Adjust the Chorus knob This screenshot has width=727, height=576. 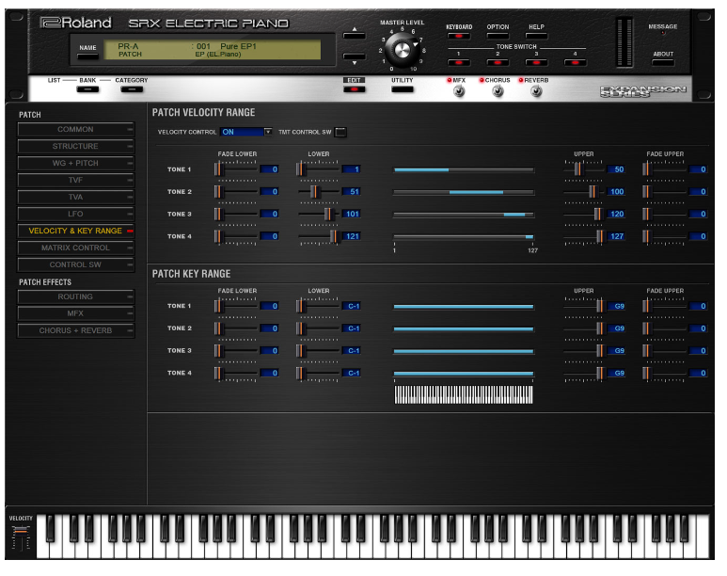(x=498, y=91)
